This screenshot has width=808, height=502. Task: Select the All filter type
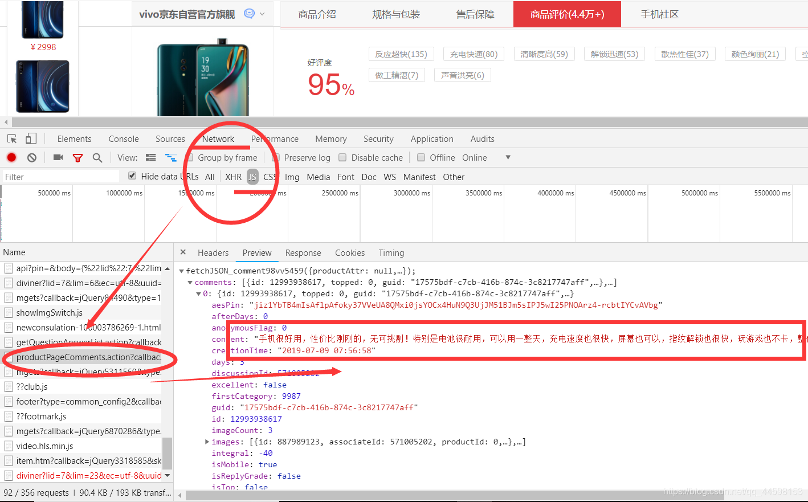(210, 177)
